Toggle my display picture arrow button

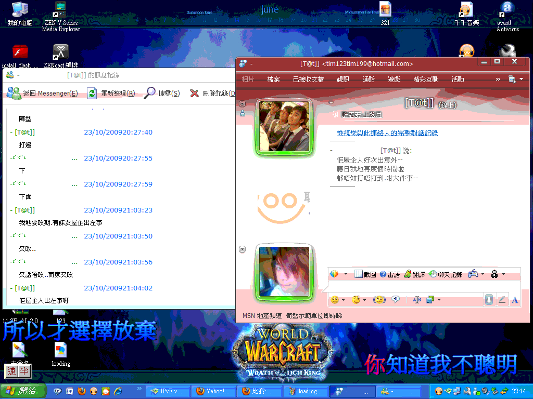pyautogui.click(x=242, y=249)
